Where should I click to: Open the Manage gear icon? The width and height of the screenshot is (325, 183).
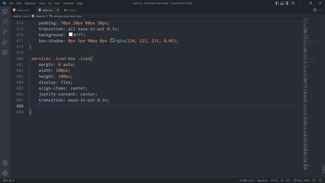point(5,173)
